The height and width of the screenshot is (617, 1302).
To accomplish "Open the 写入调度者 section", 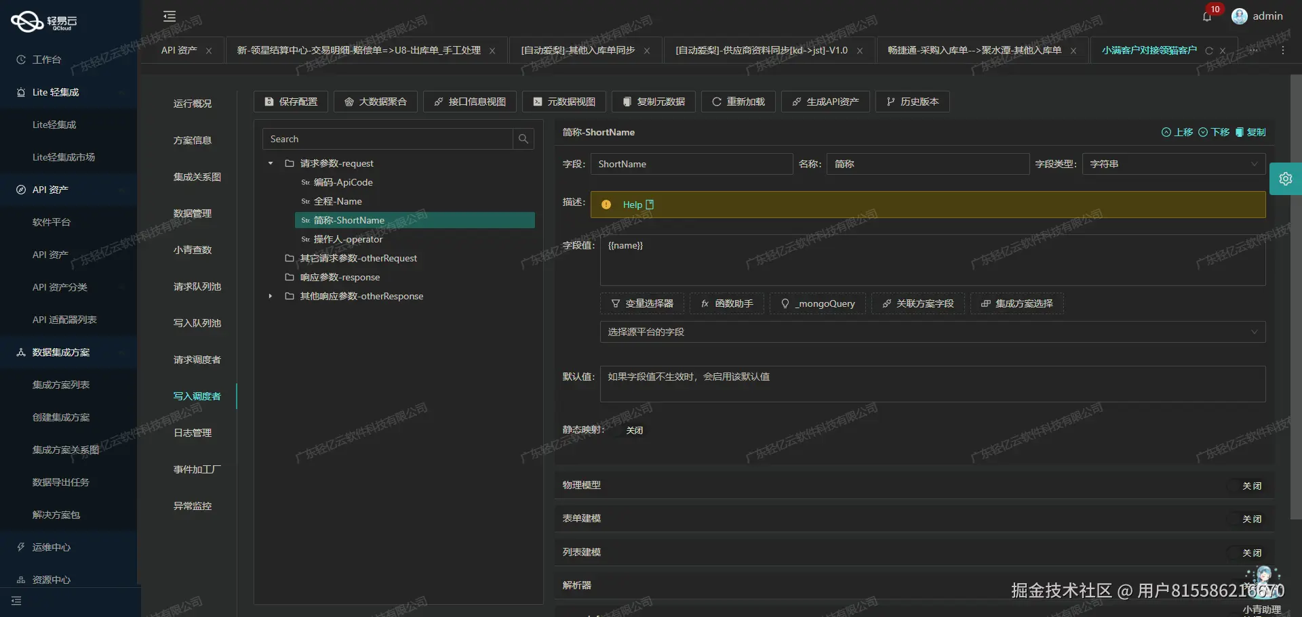I will (x=197, y=396).
